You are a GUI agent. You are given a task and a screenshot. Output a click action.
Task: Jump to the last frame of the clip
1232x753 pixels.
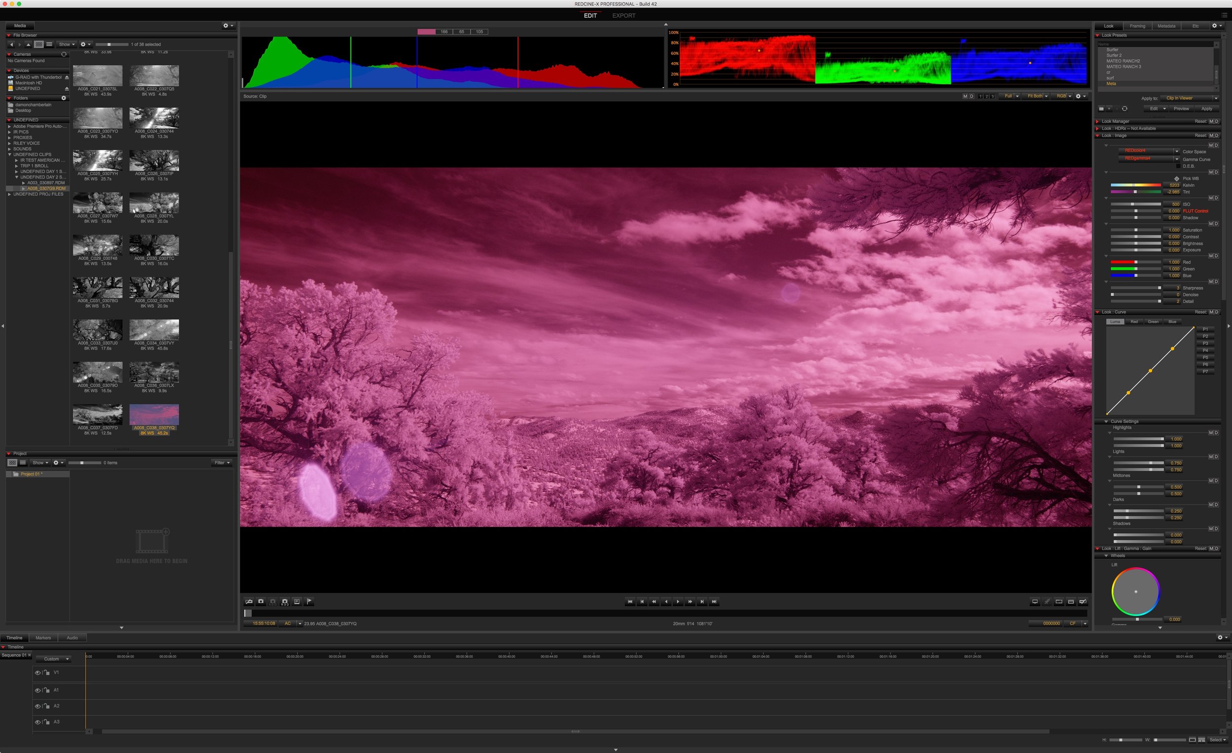714,602
